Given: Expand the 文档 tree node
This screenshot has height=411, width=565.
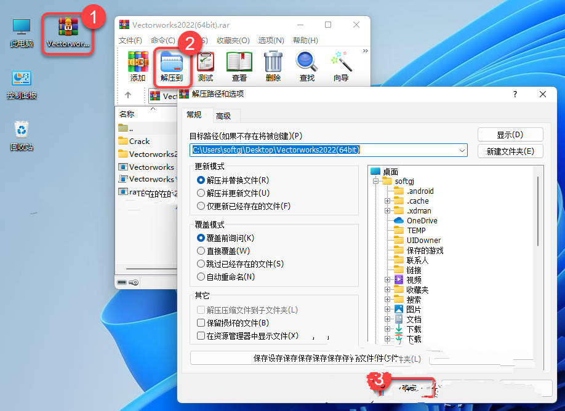Looking at the screenshot, I should tap(387, 319).
